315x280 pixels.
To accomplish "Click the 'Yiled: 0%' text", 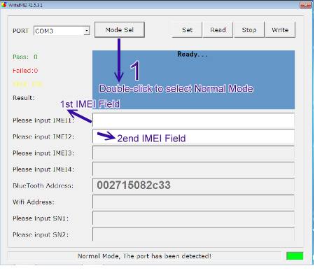I will pyautogui.click(x=27, y=84).
